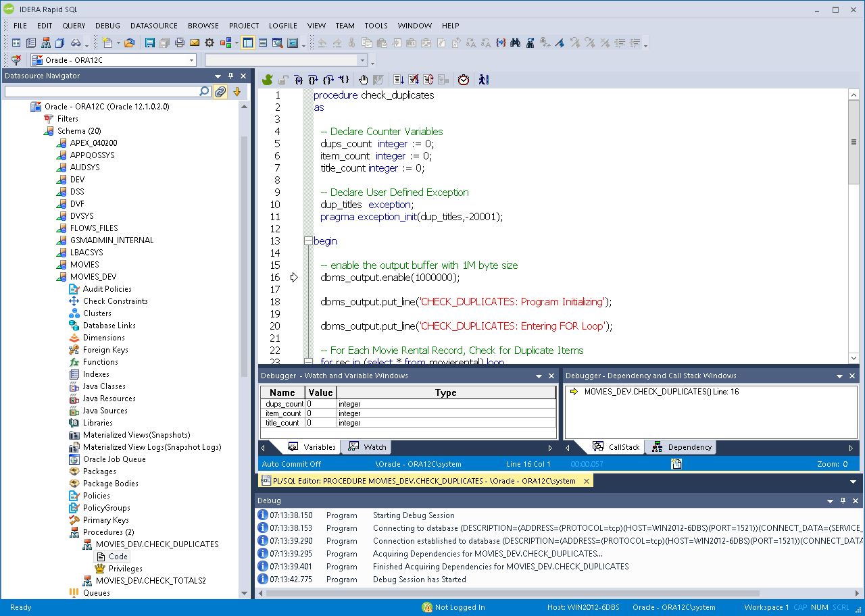Click the New document icon with sparkle
Image resolution: width=865 pixels, height=616 pixels.
pos(107,43)
